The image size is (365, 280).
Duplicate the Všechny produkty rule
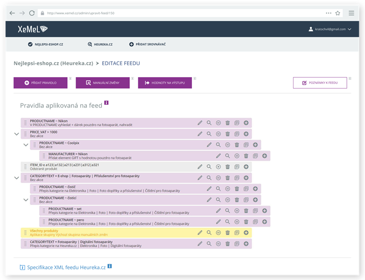(237, 233)
